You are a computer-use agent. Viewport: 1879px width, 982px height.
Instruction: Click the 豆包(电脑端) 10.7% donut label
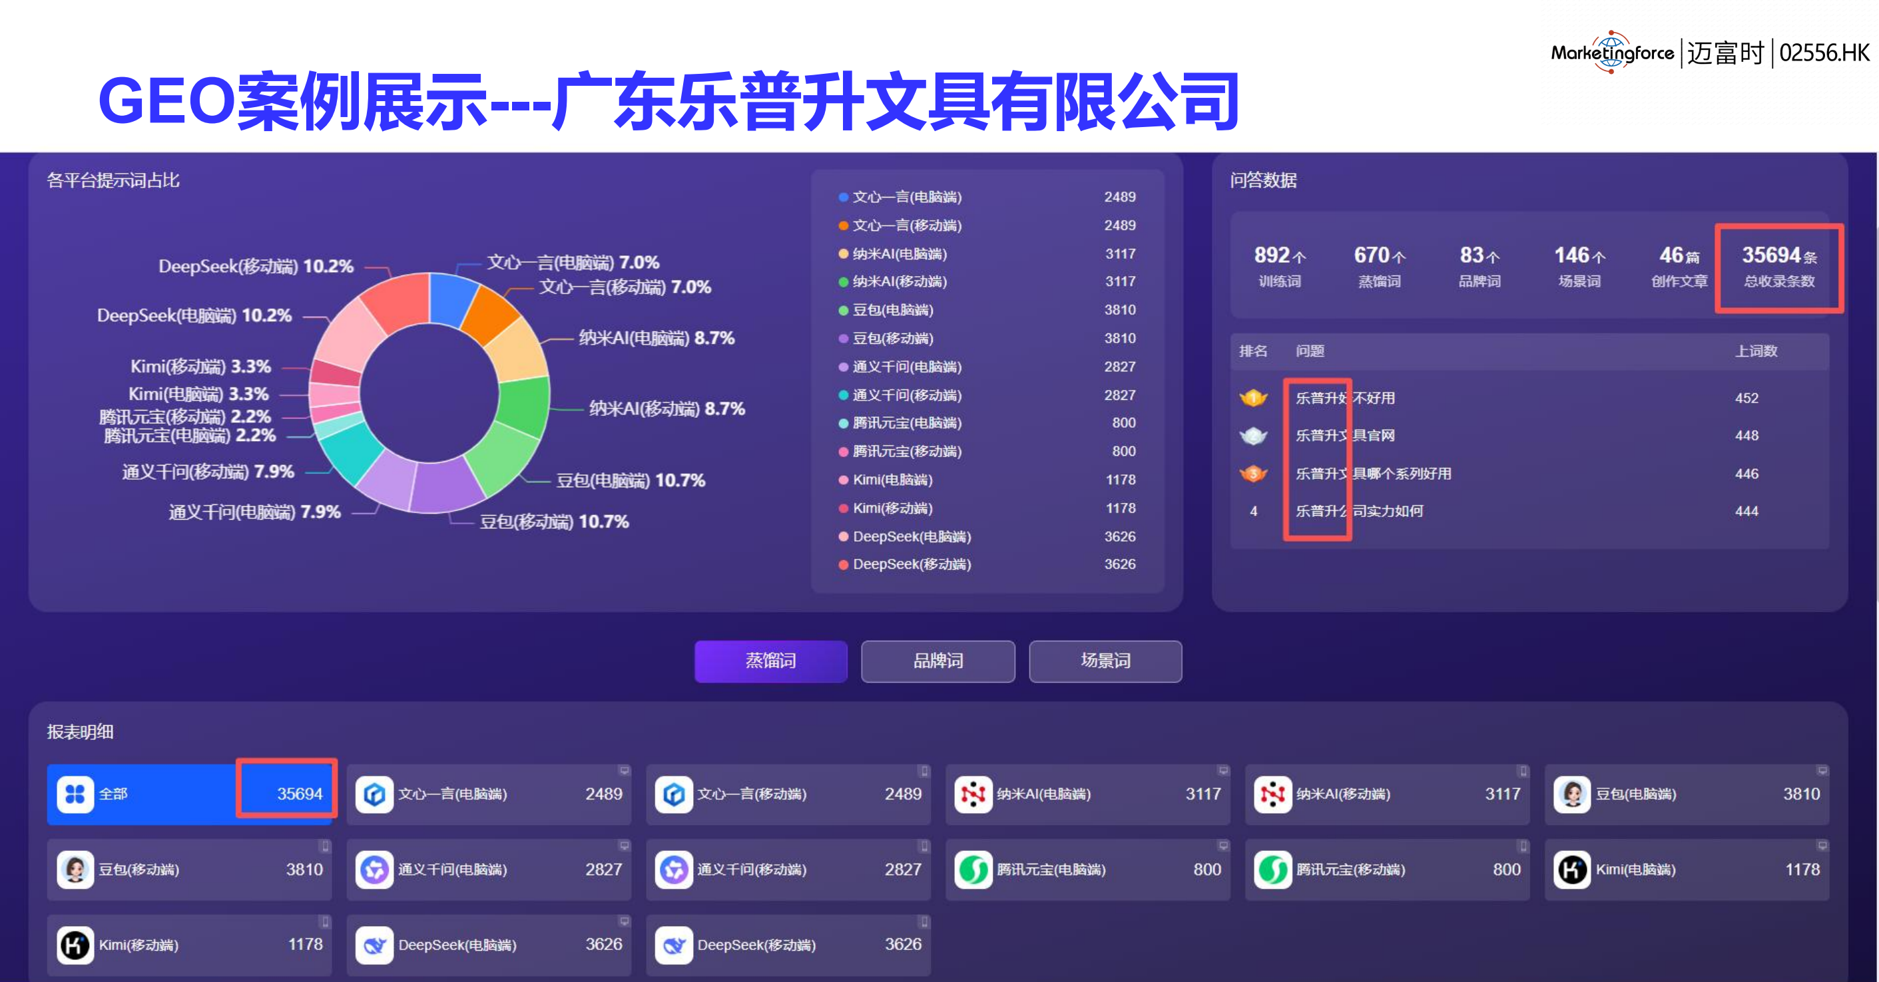631,480
